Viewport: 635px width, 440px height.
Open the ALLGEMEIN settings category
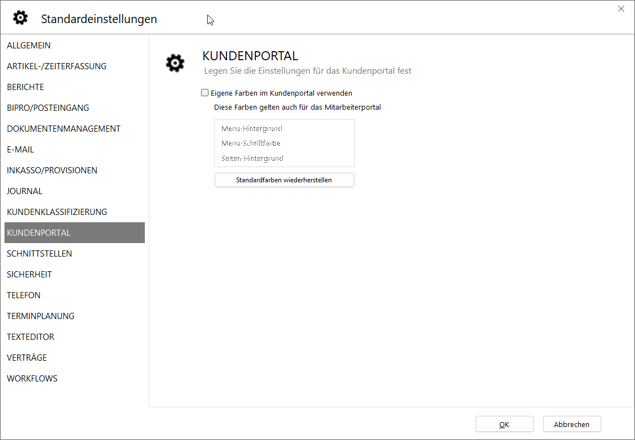pos(29,46)
